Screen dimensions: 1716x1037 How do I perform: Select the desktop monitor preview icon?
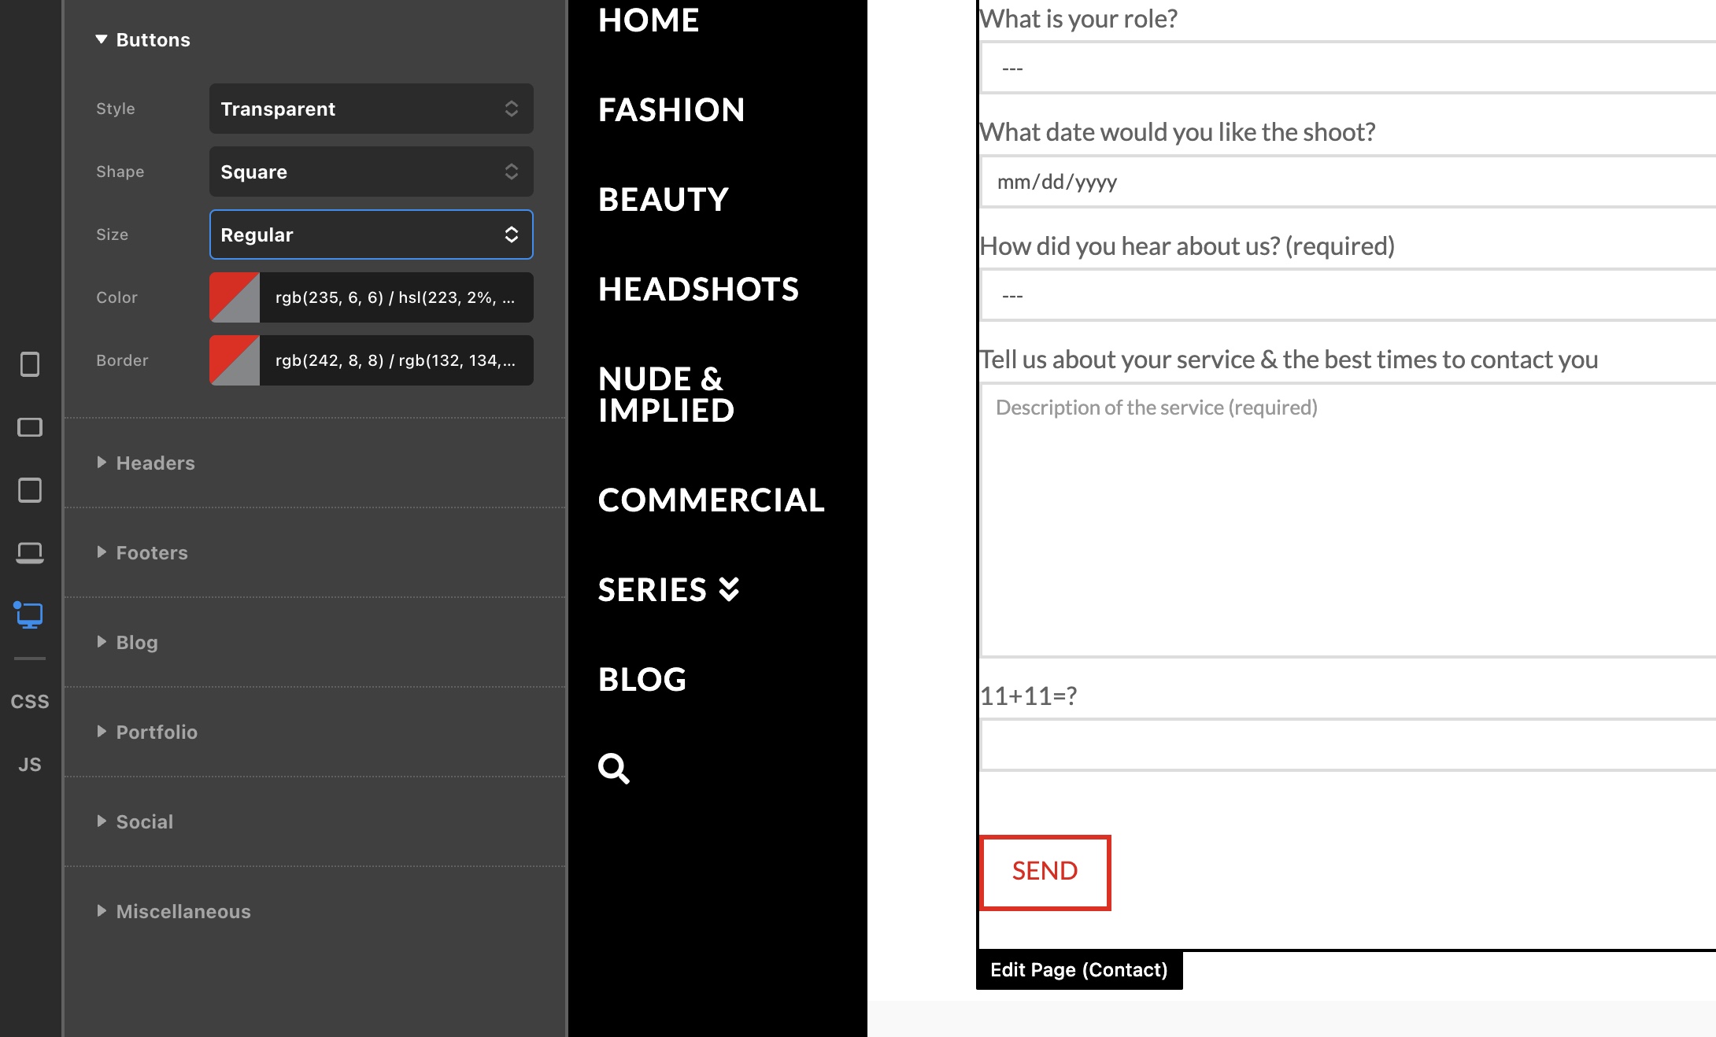pos(30,615)
